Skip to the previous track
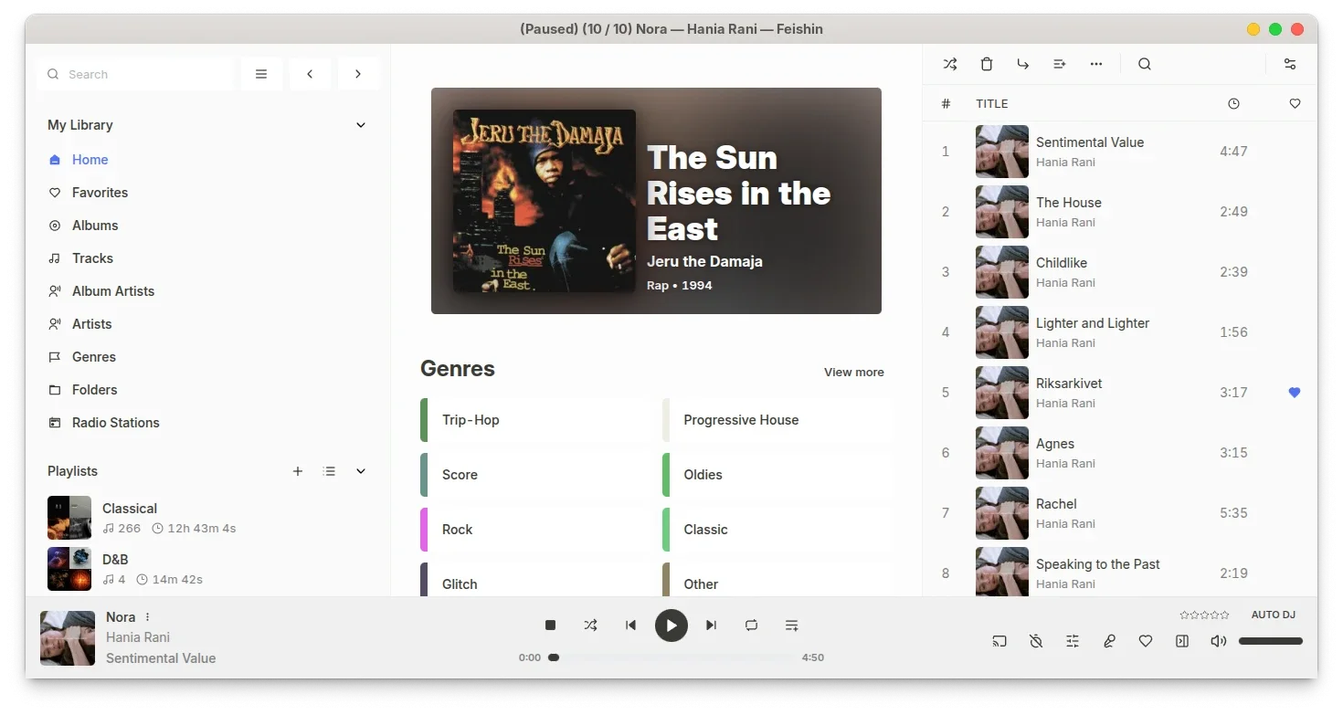The width and height of the screenshot is (1343, 715). tap(630, 626)
